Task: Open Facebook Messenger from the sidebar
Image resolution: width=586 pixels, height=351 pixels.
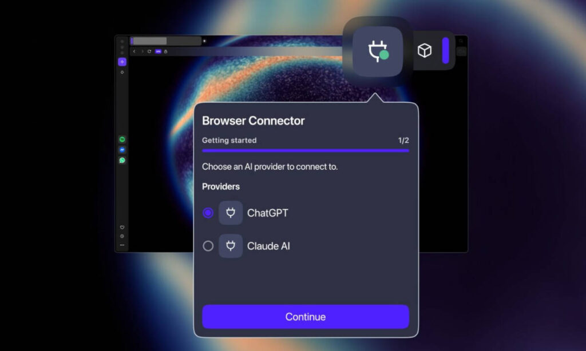Action: tap(122, 149)
